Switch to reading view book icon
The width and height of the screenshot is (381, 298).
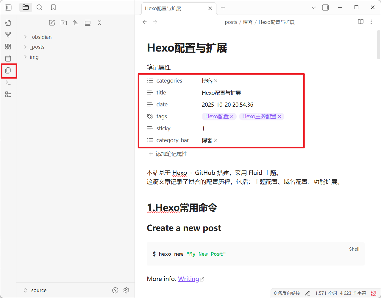361,22
